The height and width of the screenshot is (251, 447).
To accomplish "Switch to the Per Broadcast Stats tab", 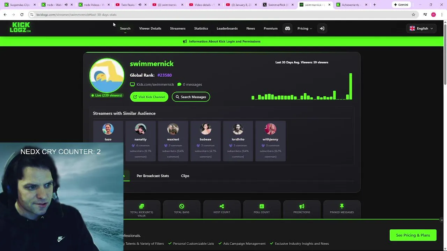I will pyautogui.click(x=153, y=176).
